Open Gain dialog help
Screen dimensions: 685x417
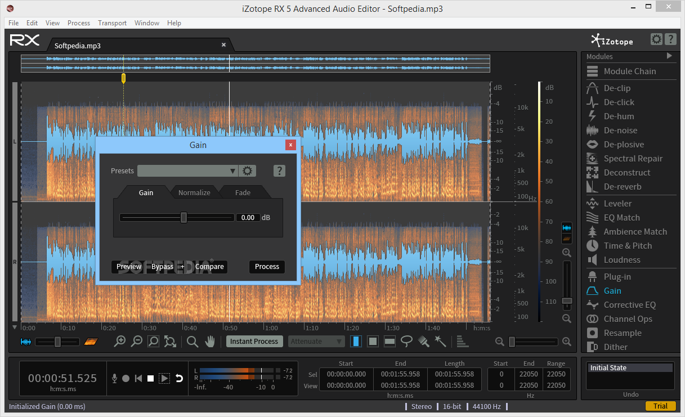pyautogui.click(x=279, y=171)
